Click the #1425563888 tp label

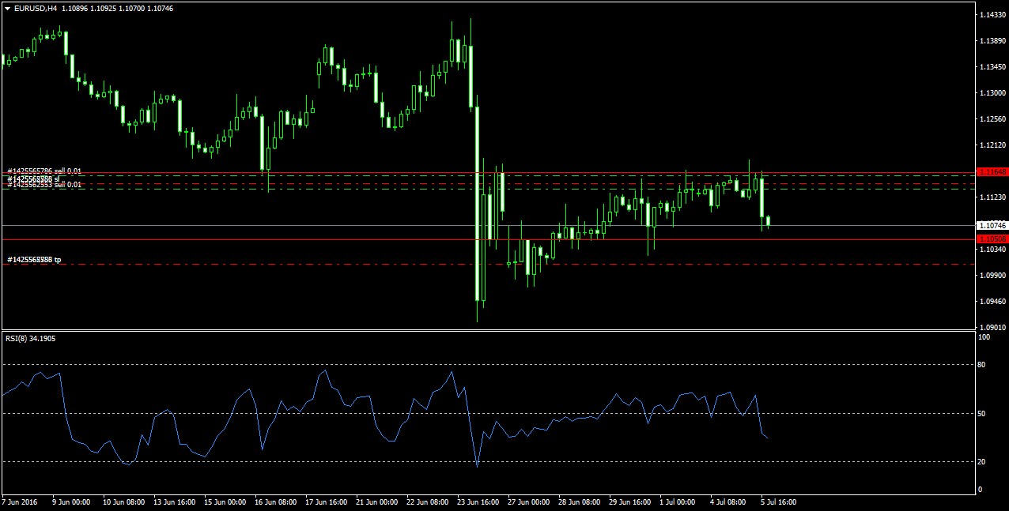(x=34, y=259)
